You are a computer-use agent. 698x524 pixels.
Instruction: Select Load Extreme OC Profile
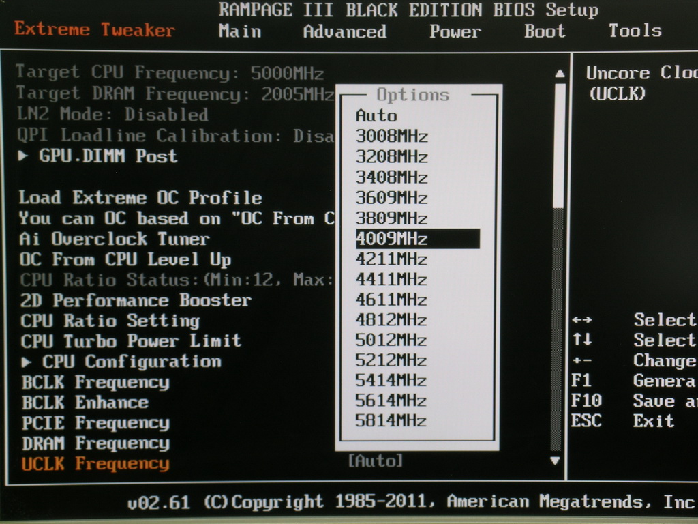(x=140, y=197)
